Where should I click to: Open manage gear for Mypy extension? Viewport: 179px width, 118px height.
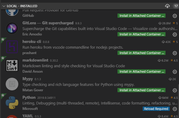175,90
